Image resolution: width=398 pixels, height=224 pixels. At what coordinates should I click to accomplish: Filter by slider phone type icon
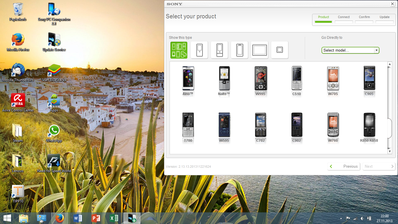coord(219,50)
